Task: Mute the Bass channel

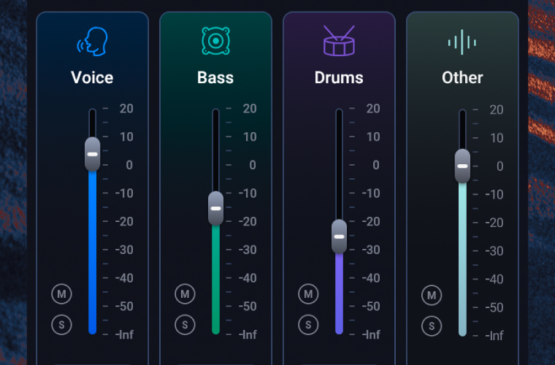Action: pos(185,294)
